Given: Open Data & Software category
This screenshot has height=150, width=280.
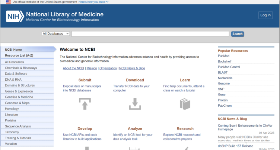Looking at the screenshot, I should pos(27,74).
